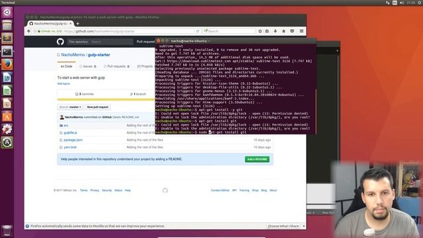The image size is (423, 238).
Task: Click the Add topics link
Action: pyautogui.click(x=63, y=84)
